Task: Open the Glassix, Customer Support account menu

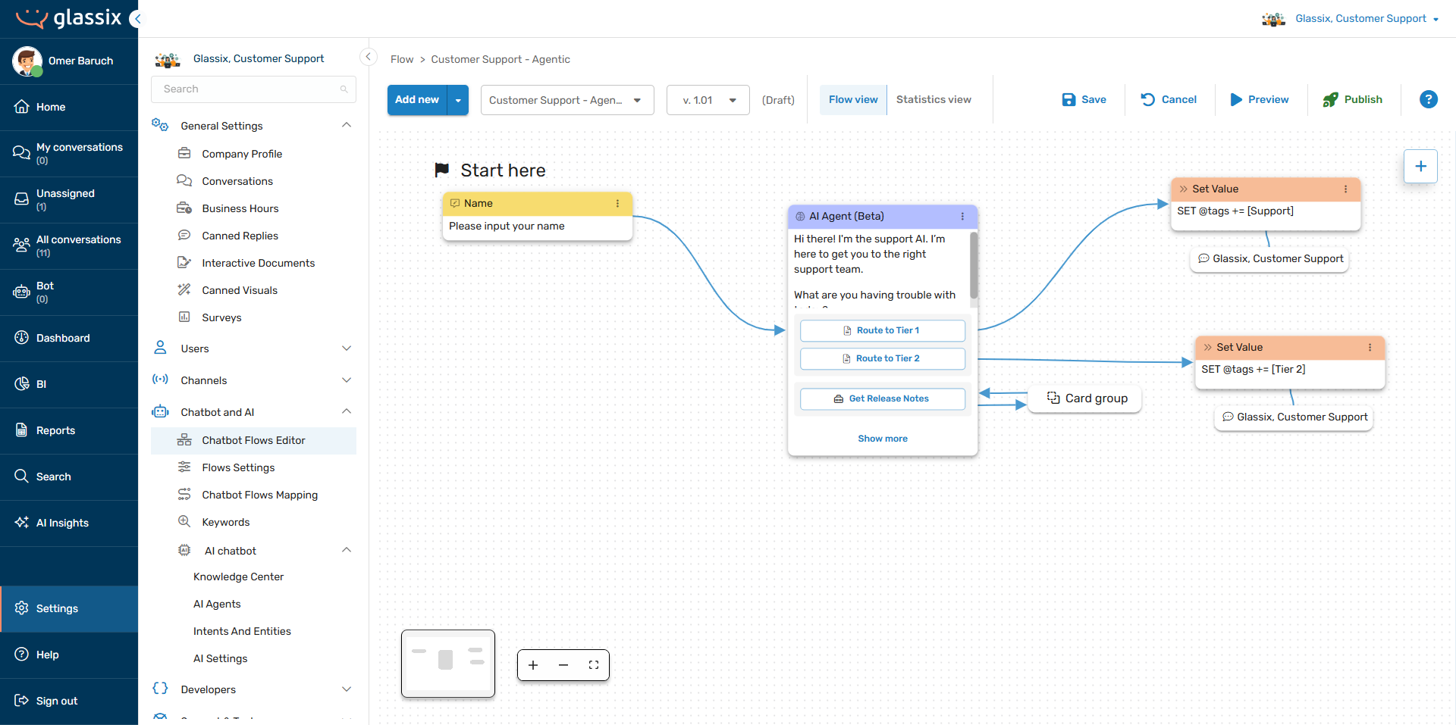Action: click(x=1351, y=19)
